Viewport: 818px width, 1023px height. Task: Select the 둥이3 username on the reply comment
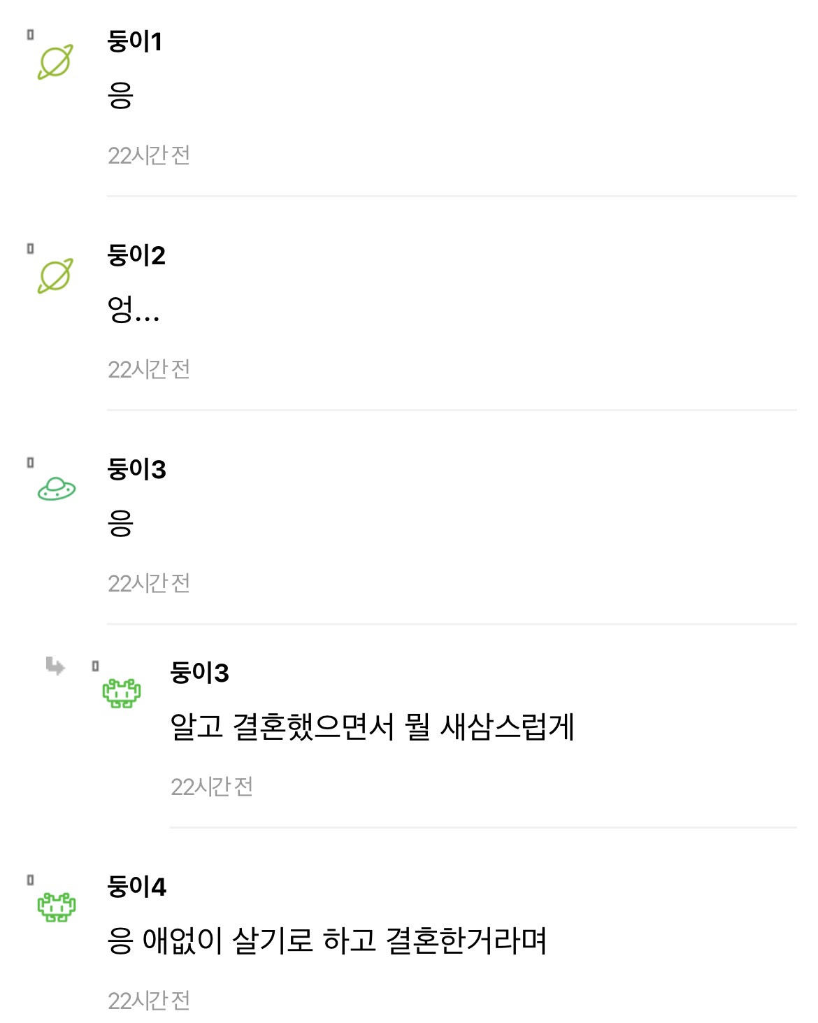click(x=199, y=673)
